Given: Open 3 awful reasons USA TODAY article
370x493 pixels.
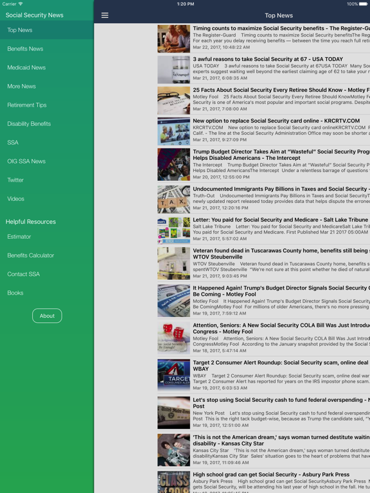Looking at the screenshot, I should [263, 69].
